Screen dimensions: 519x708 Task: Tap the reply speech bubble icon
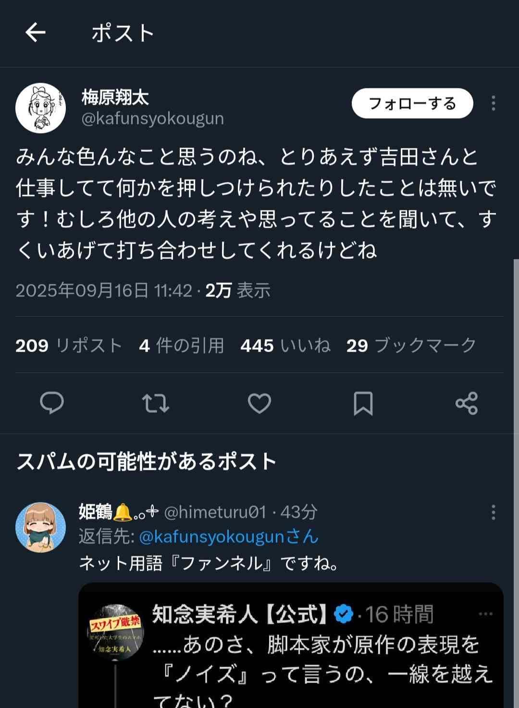pos(52,403)
